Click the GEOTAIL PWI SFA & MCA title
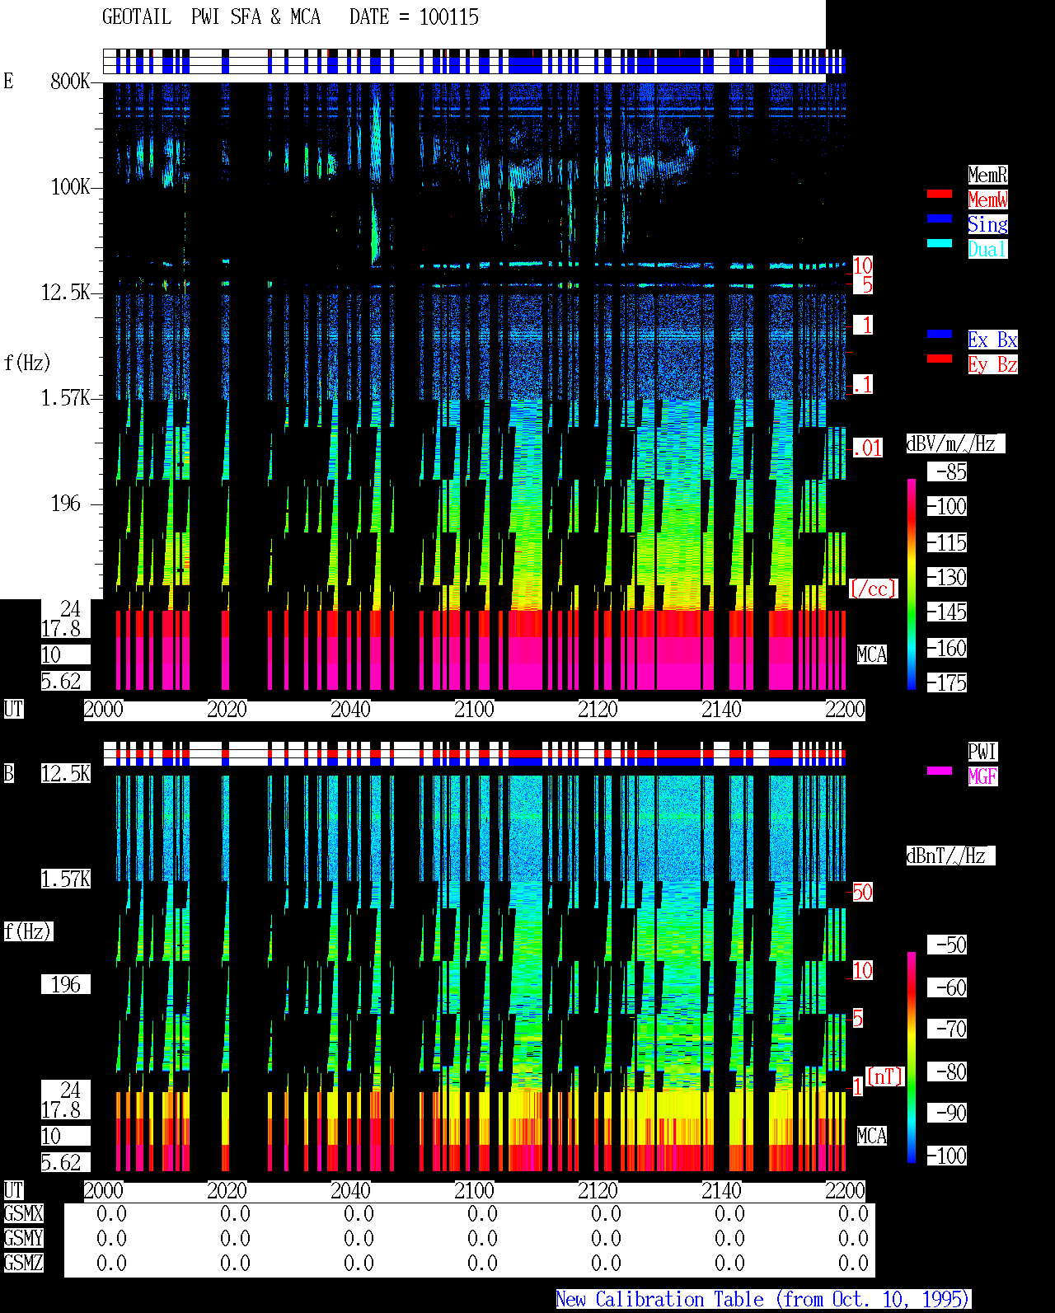The image size is (1055, 1313). [211, 17]
